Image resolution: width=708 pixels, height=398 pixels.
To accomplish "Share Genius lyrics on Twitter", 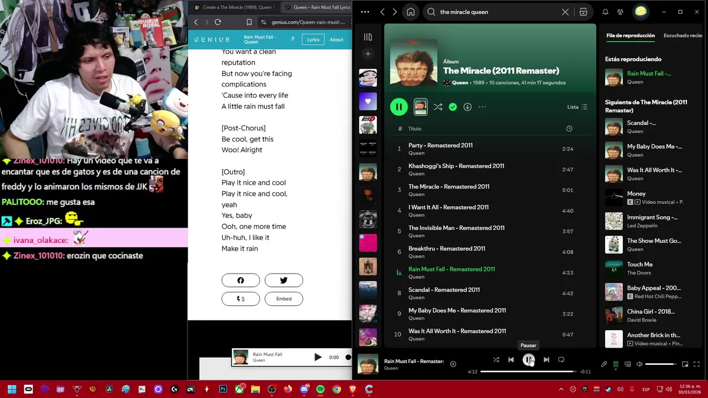I will (284, 280).
